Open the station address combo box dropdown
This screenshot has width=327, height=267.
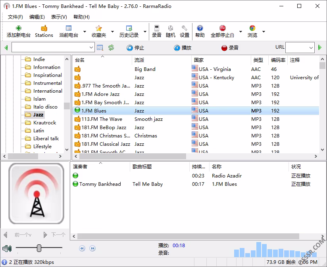click(91, 48)
